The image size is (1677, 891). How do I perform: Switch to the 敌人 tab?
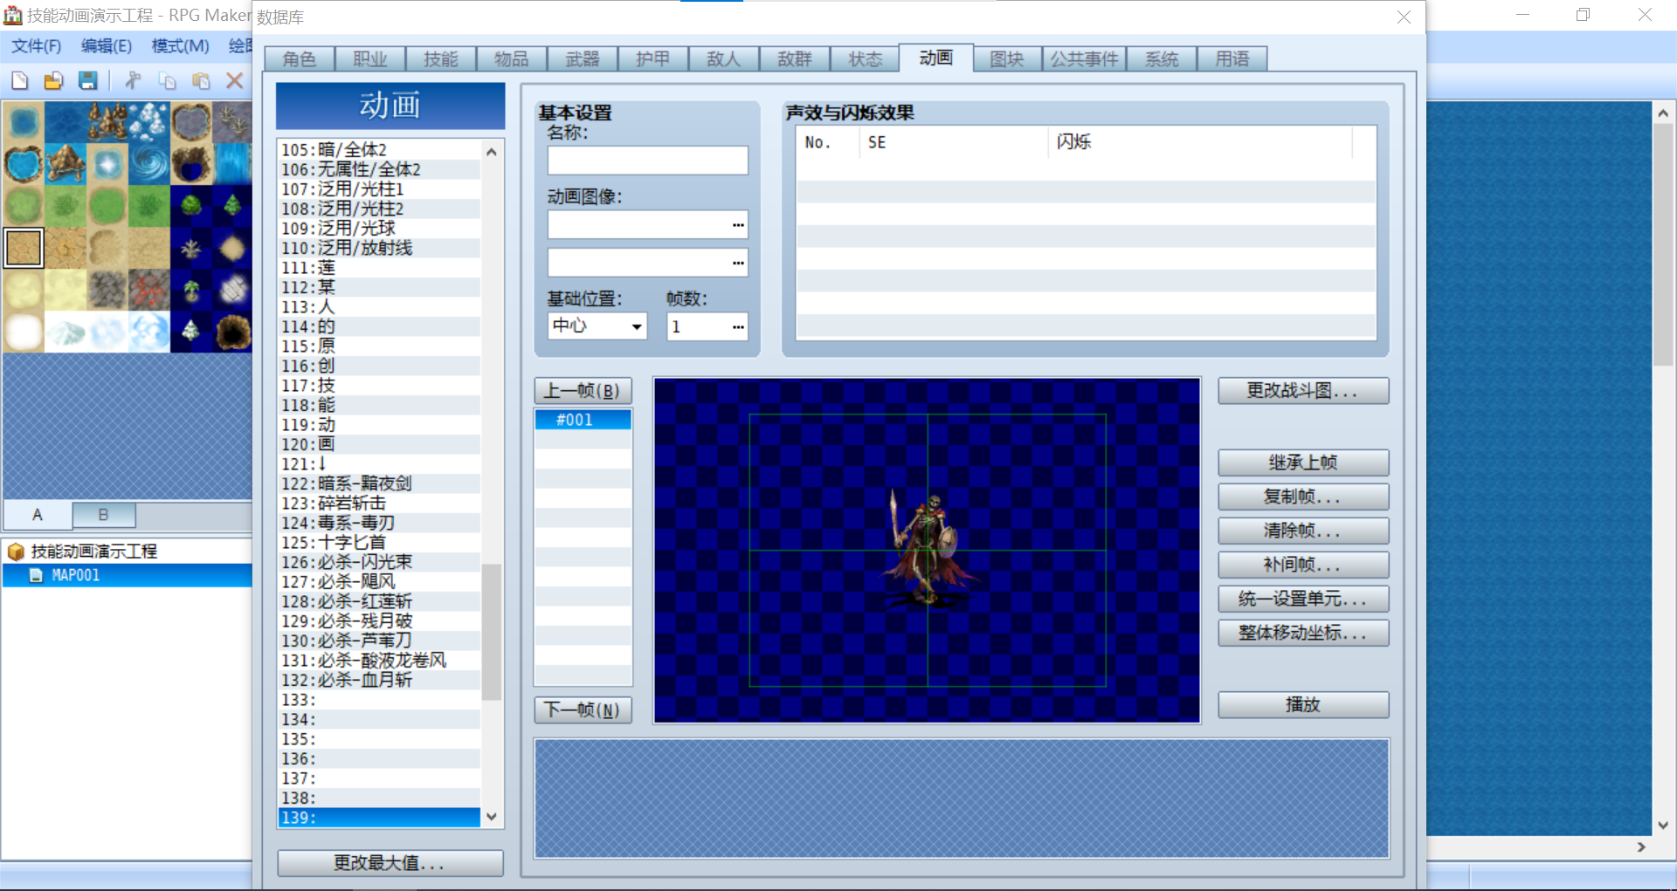coord(723,58)
